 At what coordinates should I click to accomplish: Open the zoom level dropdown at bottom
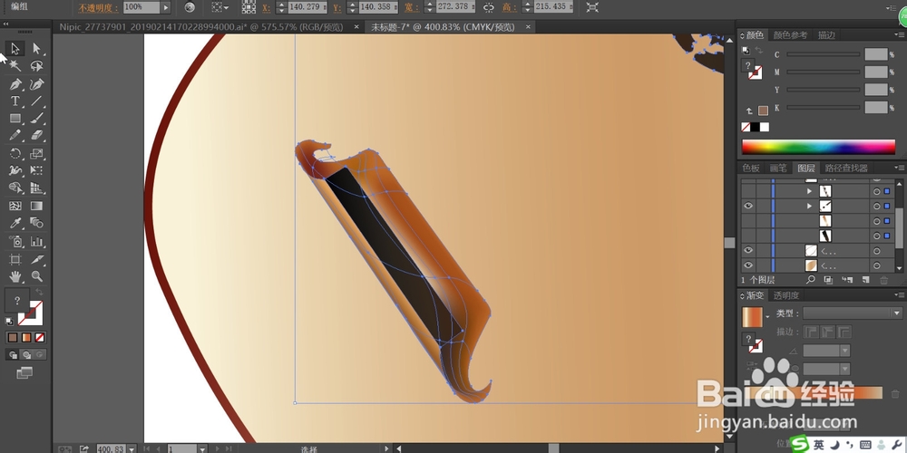tap(132, 448)
